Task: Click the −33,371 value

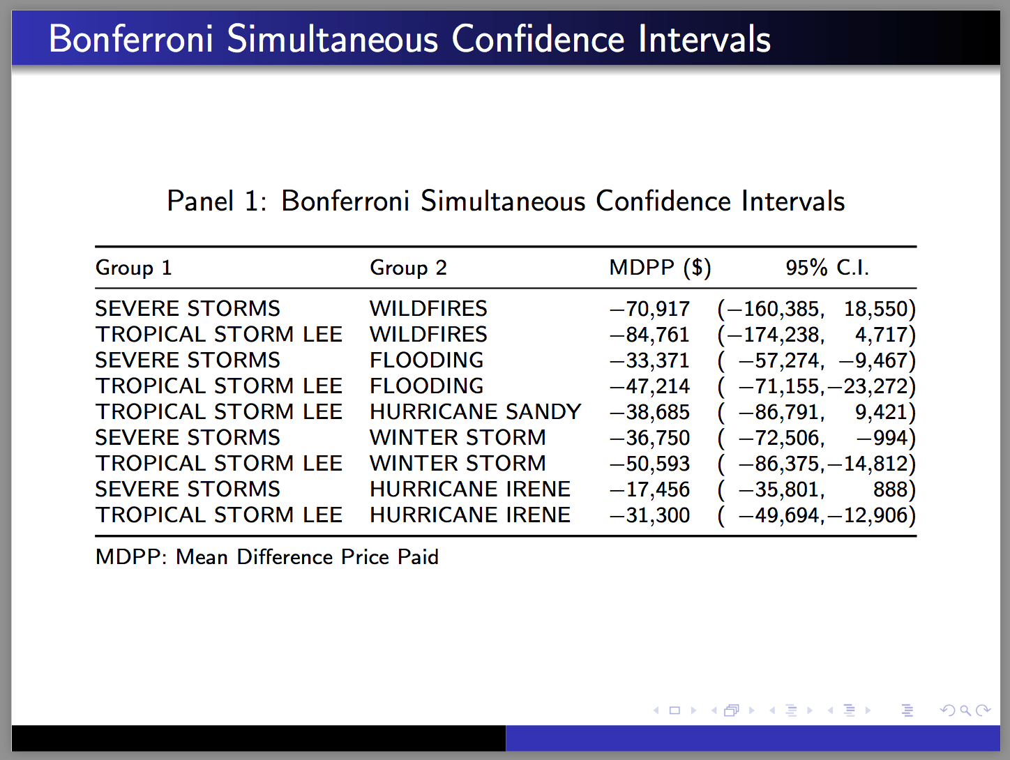Action: tap(649, 360)
